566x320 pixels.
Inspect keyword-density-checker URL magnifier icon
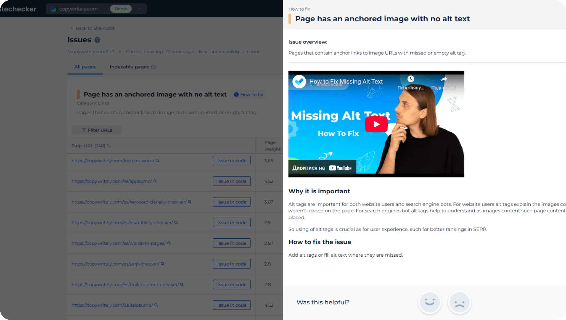point(190,202)
